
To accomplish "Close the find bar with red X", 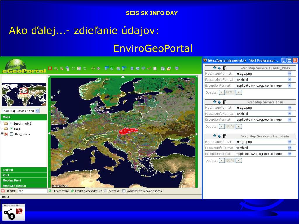I will (3, 191).
